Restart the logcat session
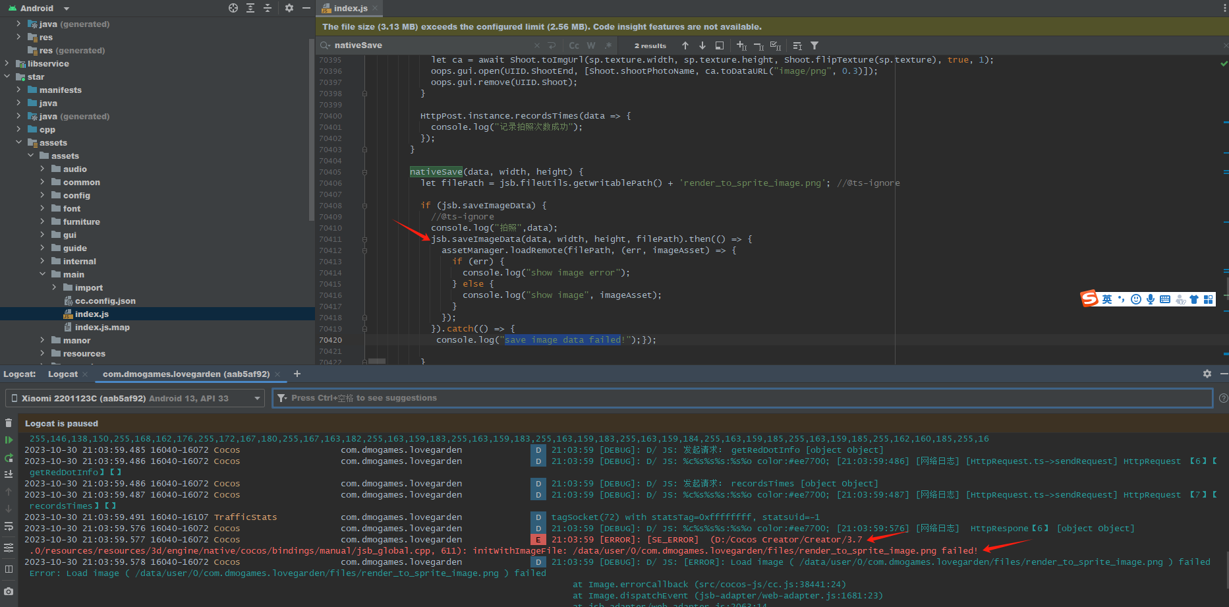The height and width of the screenshot is (607, 1229). pos(9,457)
